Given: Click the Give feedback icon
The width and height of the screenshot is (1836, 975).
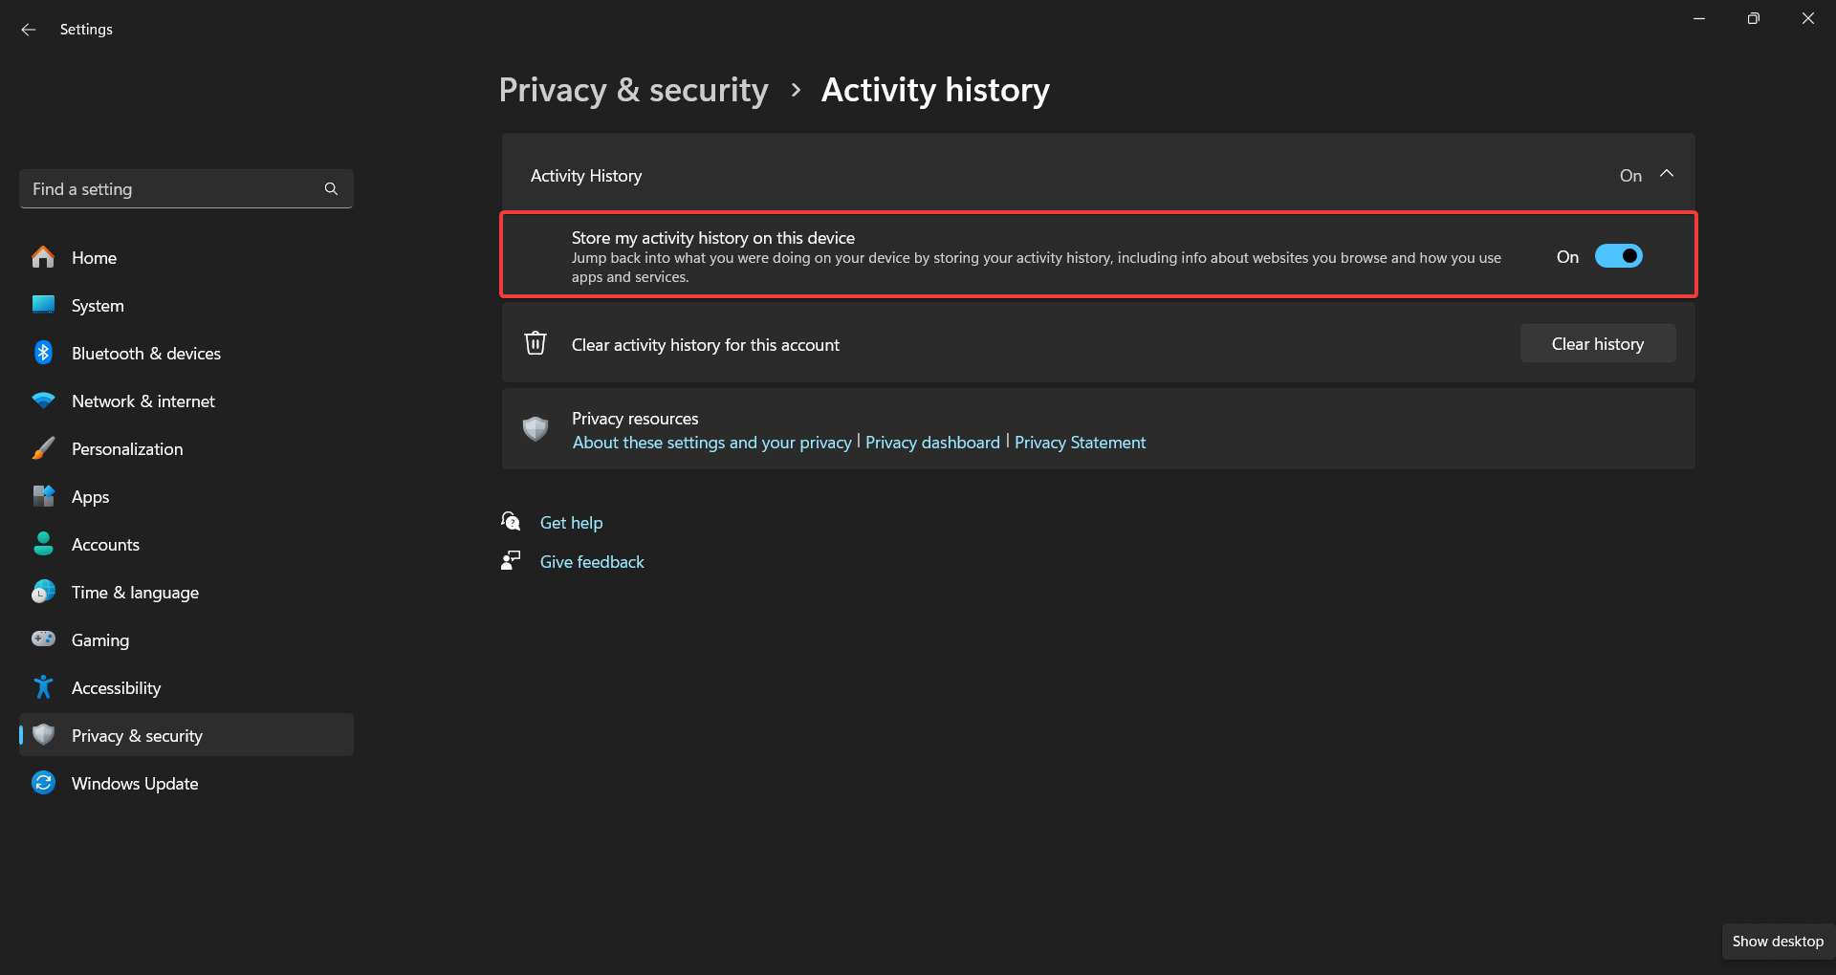Looking at the screenshot, I should pos(511,560).
